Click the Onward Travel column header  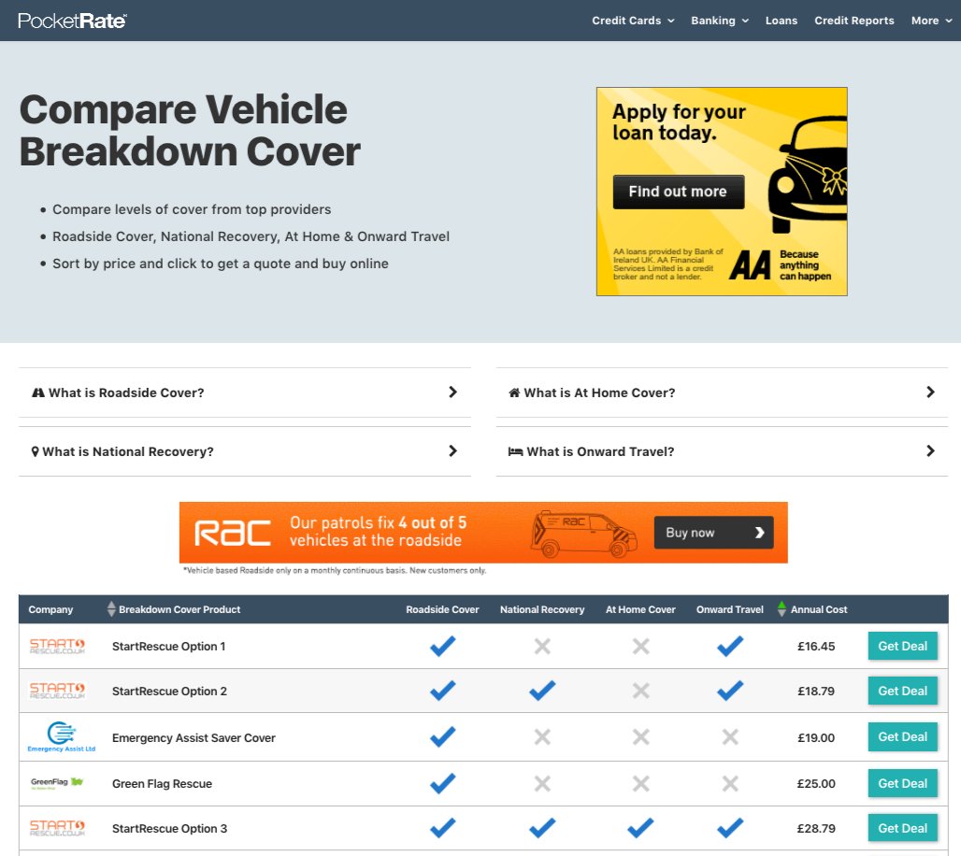[730, 609]
